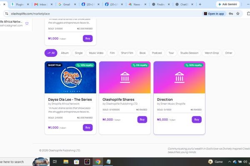Filter marketplace by Album

(65, 53)
